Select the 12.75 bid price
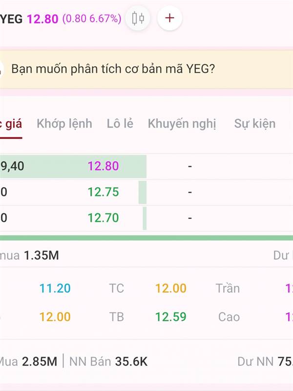293x391 pixels. click(x=103, y=192)
